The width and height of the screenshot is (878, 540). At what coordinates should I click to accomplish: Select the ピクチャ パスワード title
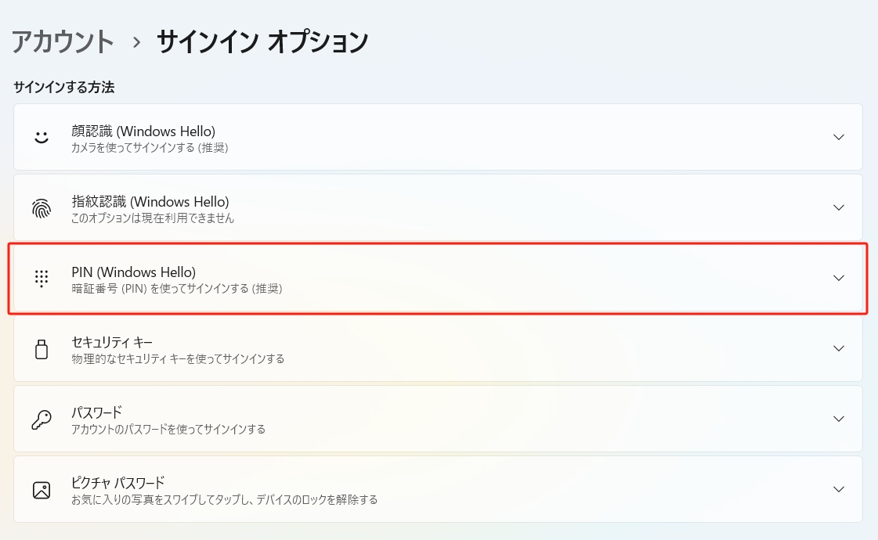tap(117, 483)
